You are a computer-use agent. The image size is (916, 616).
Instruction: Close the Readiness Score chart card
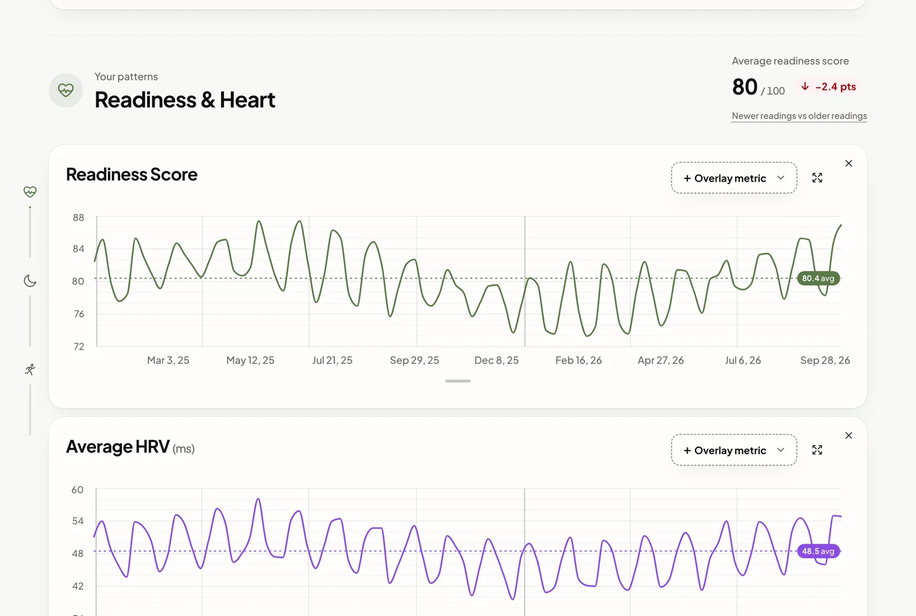[x=848, y=163]
